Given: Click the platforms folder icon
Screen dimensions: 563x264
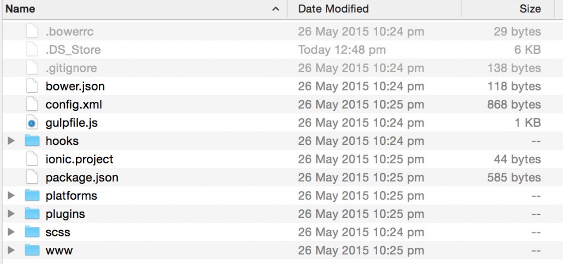Looking at the screenshot, I should pos(32,195).
